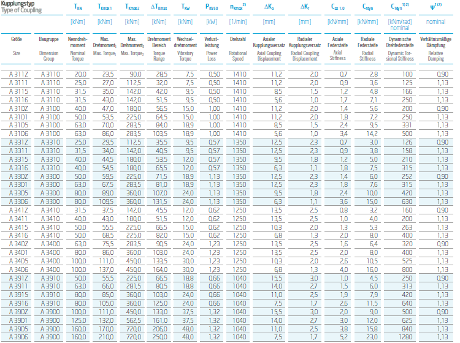Select size cell 'A 311Z'

point(18,74)
